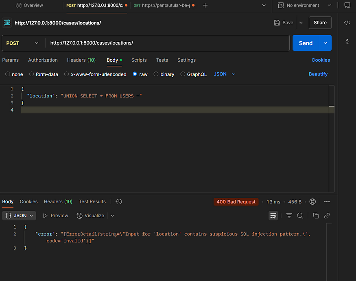This screenshot has height=281, width=356.
Task: Switch to the Authorization tab
Action: [x=43, y=60]
